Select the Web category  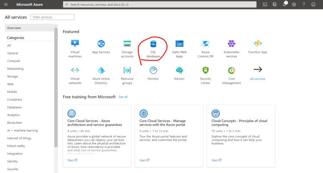pyautogui.click(x=10, y=84)
